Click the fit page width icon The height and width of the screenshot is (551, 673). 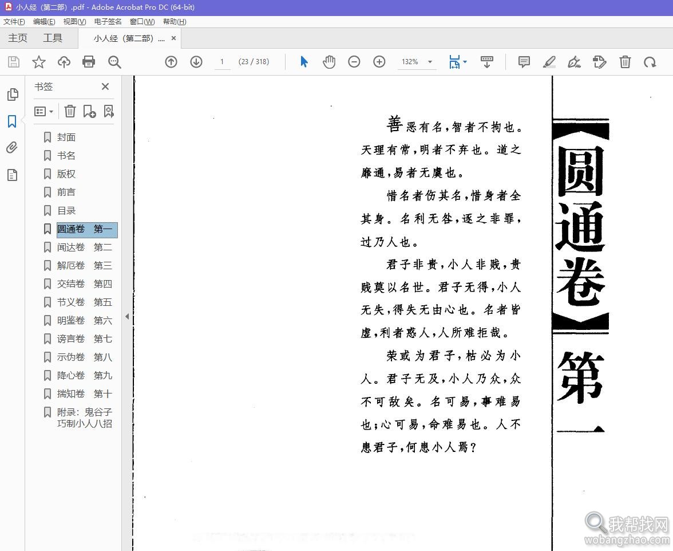(454, 62)
